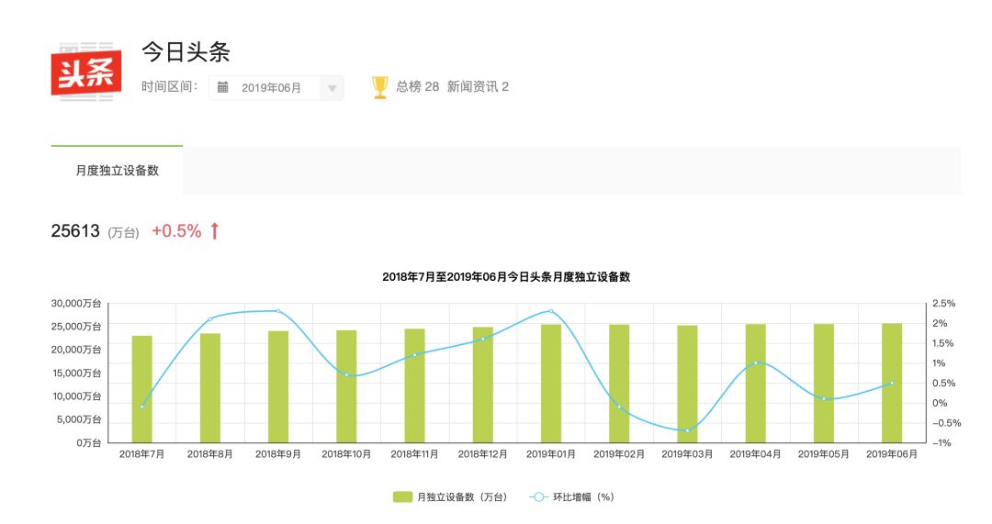Click the 25613 device count value
The width and height of the screenshot is (992, 524).
point(75,230)
